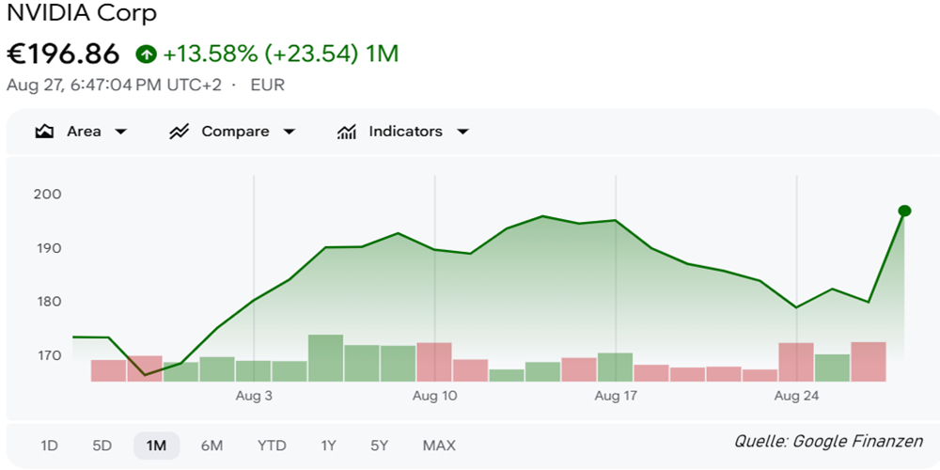
Task: Click the Aug 17 date label
Action: pos(616,397)
